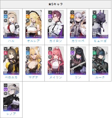Open the レノア name link

[x=11, y=114]
